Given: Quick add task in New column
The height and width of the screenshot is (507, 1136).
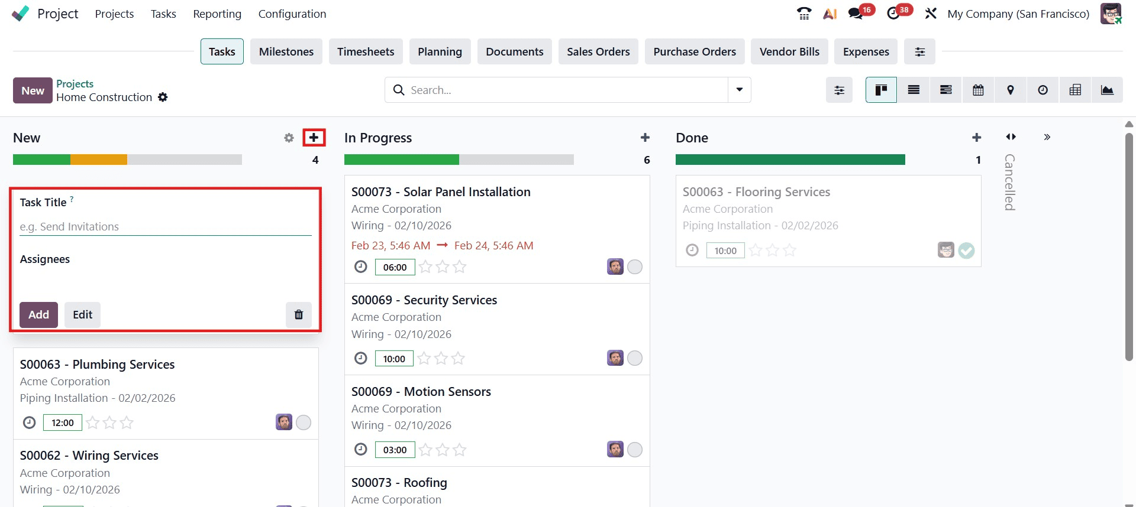Looking at the screenshot, I should [x=314, y=138].
